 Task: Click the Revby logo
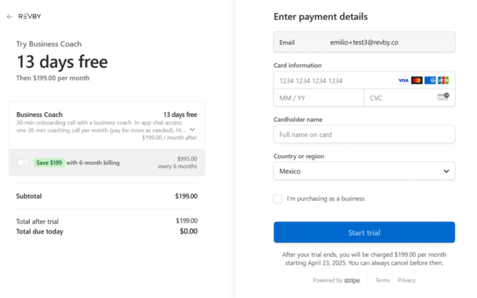(x=30, y=16)
